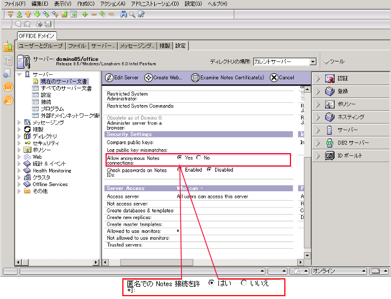Expand the メッセージング tree node
The width and height of the screenshot is (391, 299).
pyautogui.click(x=20, y=122)
